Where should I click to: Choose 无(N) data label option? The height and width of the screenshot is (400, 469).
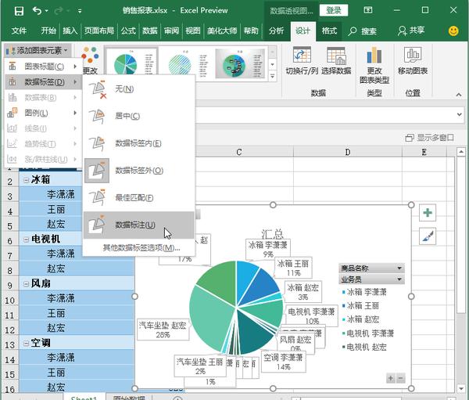[139, 89]
